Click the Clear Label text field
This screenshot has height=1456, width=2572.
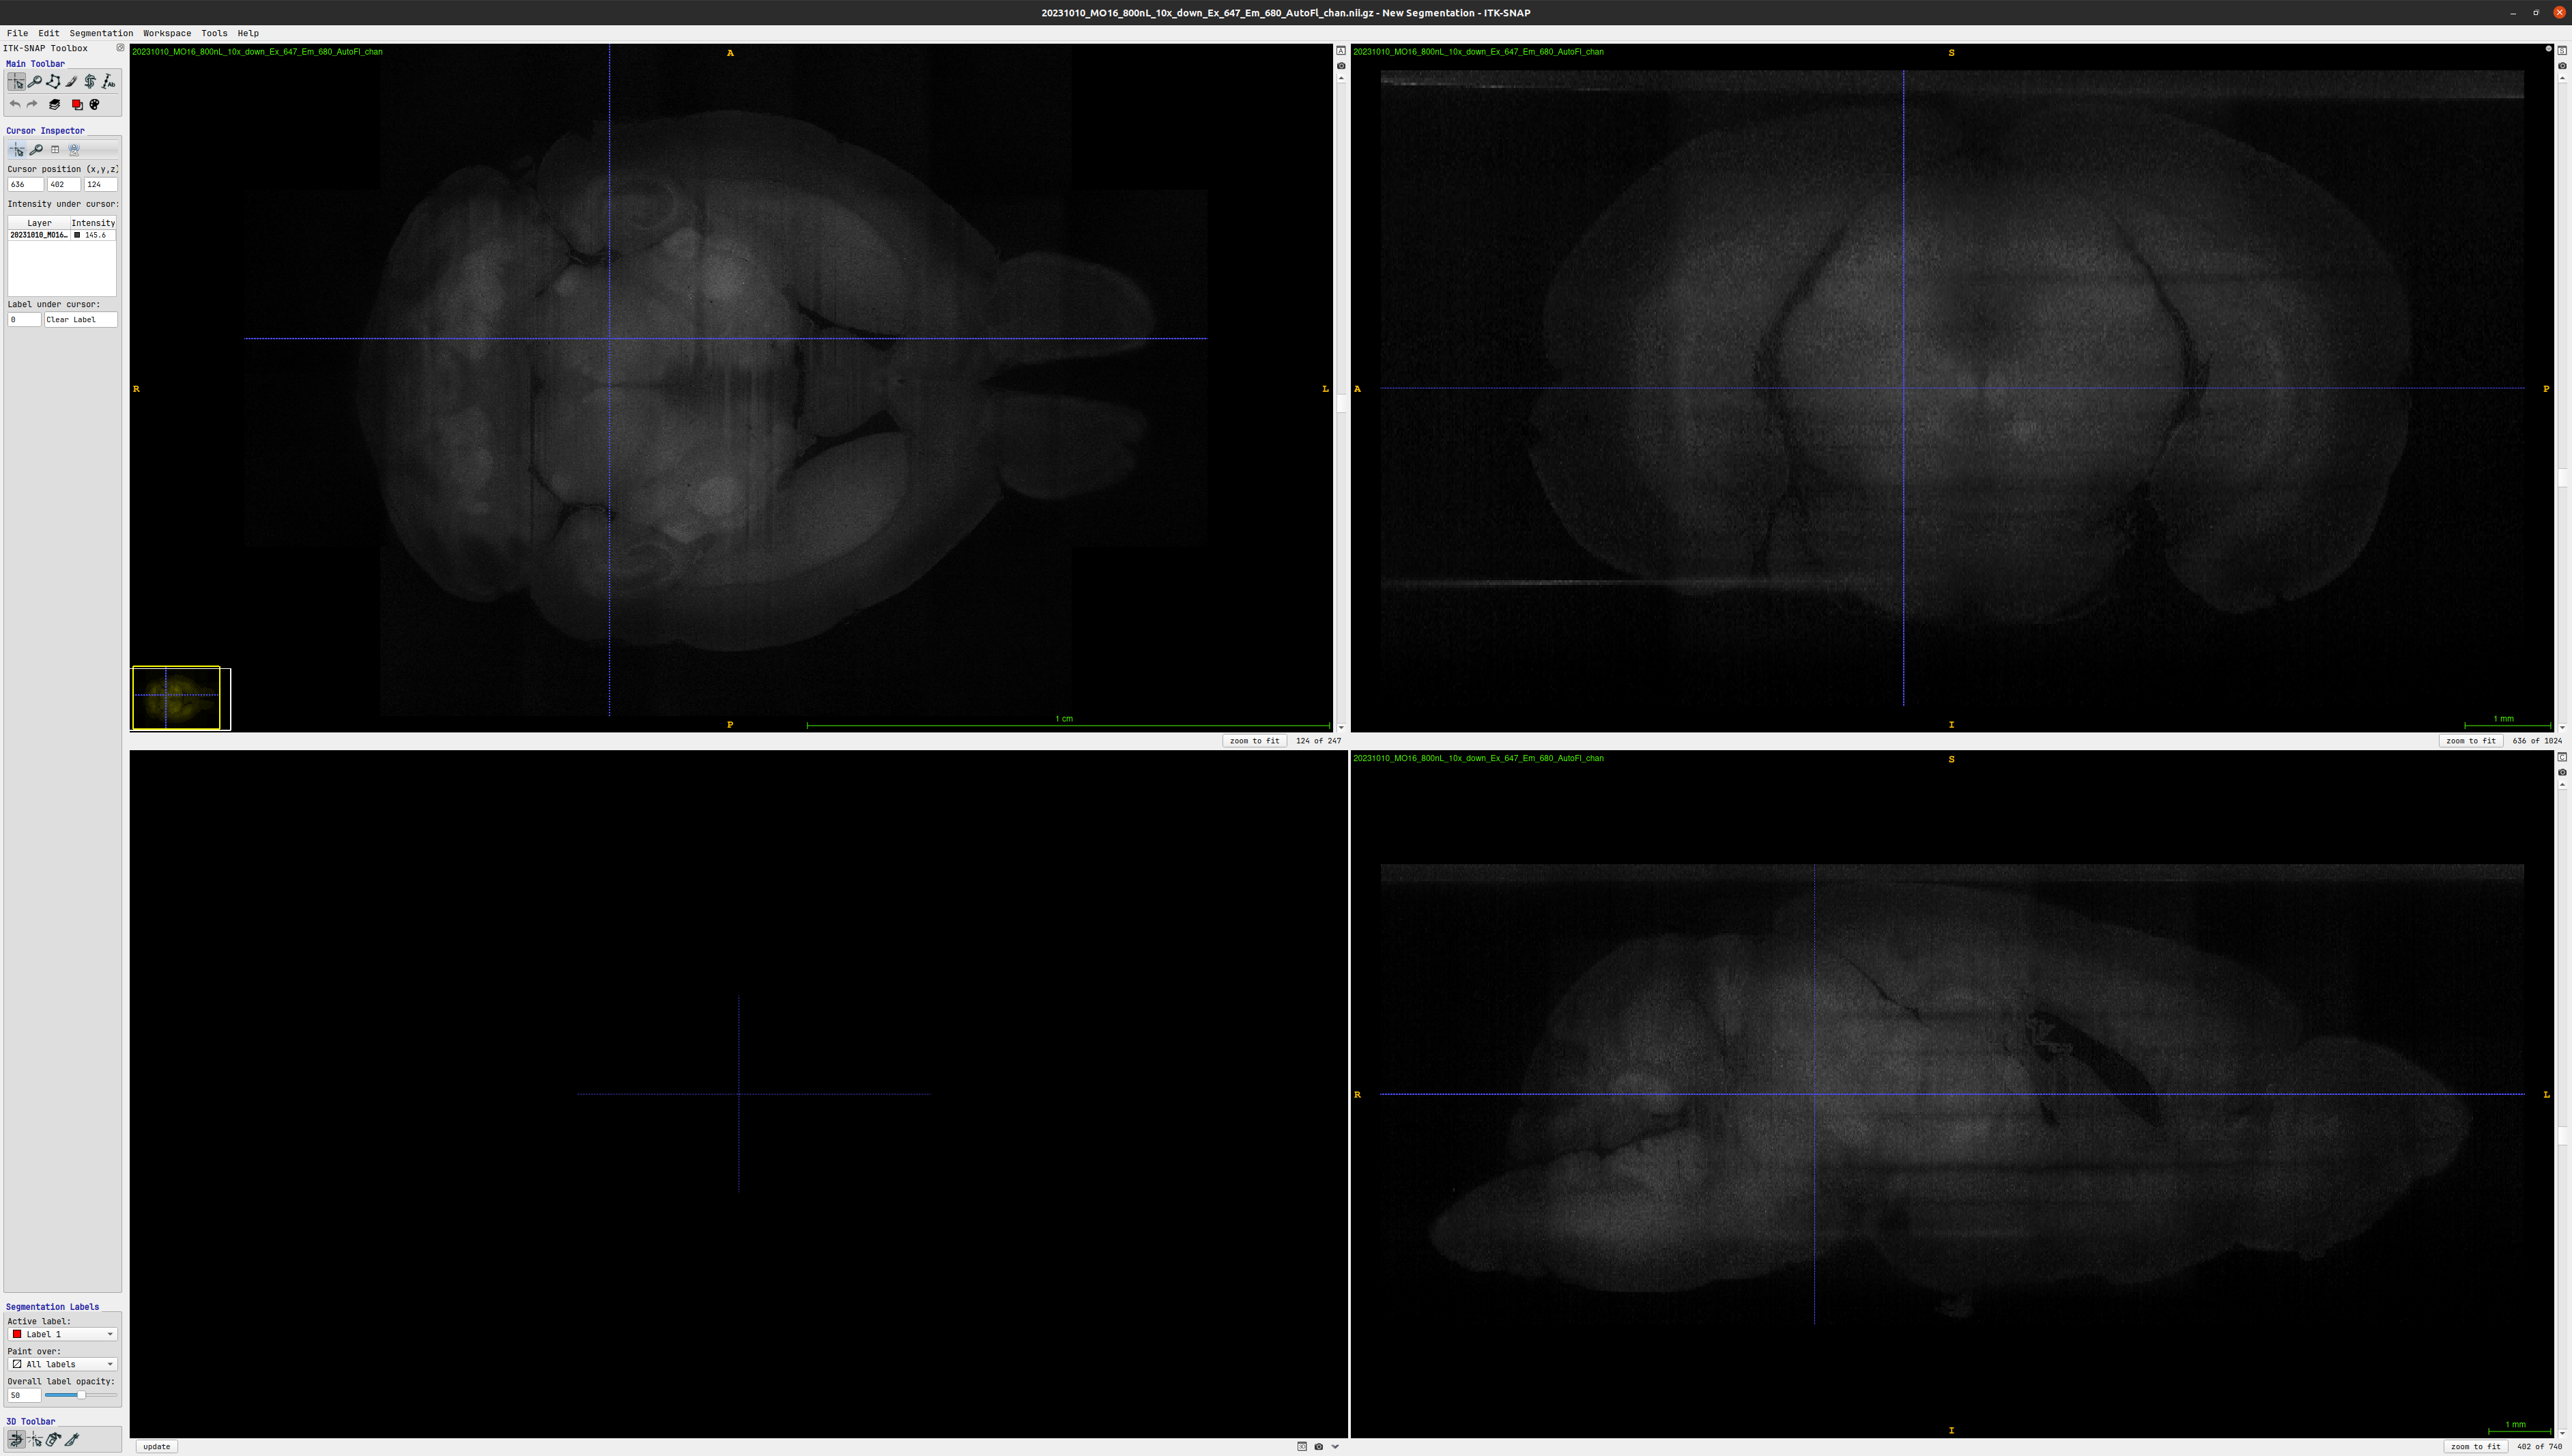tap(81, 320)
